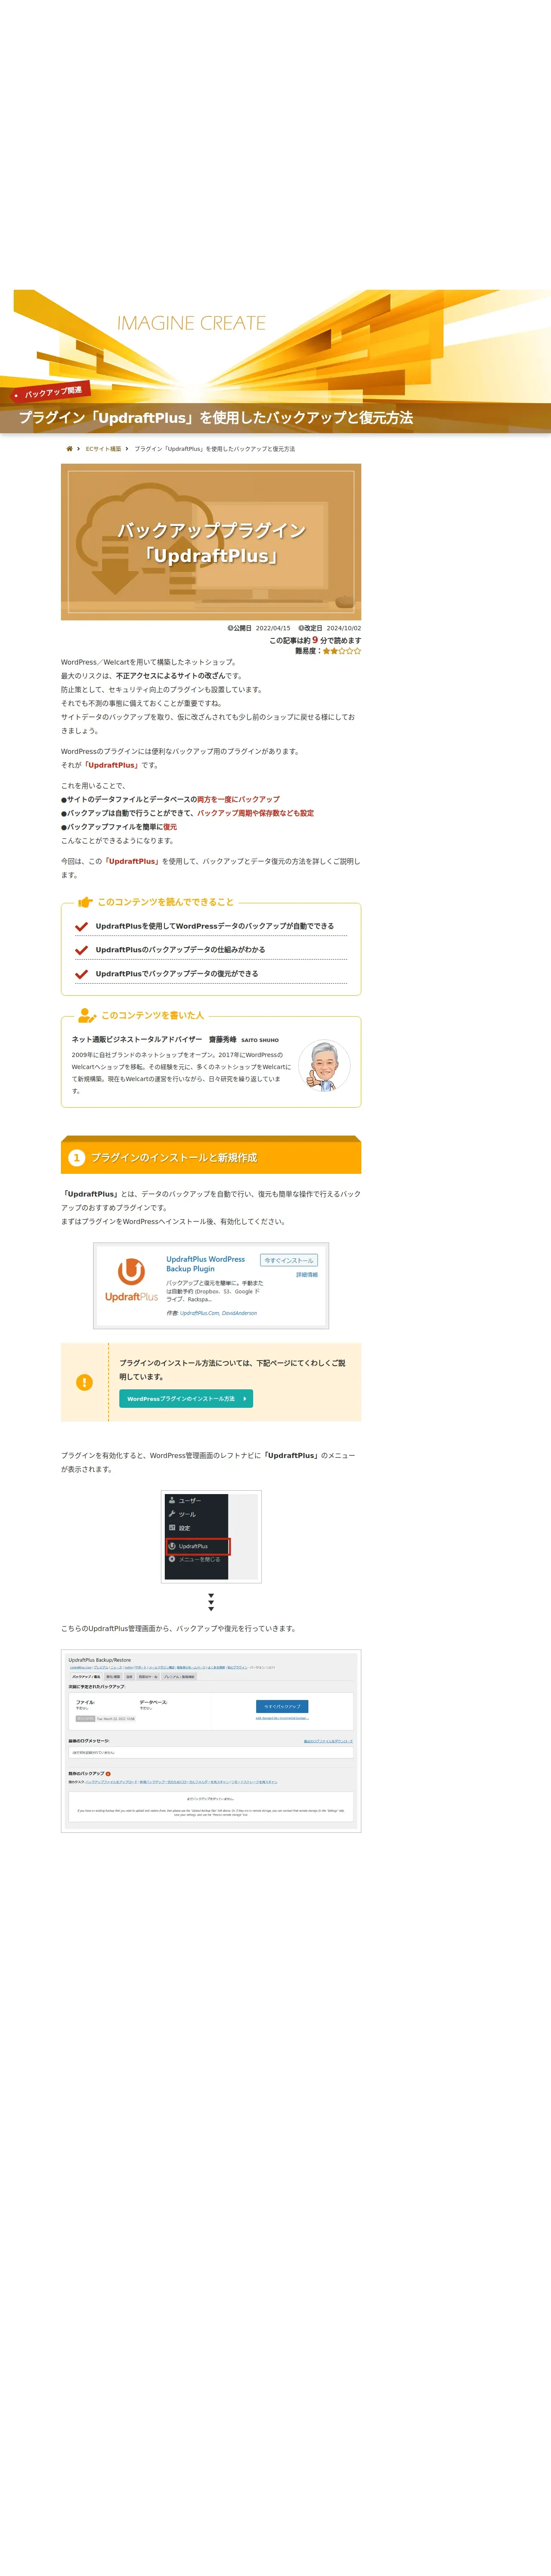This screenshot has height=2576, width=551.
Task: Click the home icon in the breadcrumb
Action: tap(69, 449)
